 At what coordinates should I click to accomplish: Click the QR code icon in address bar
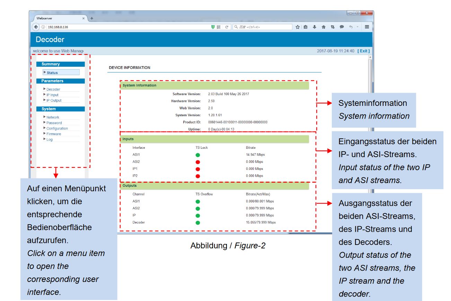pos(219,27)
